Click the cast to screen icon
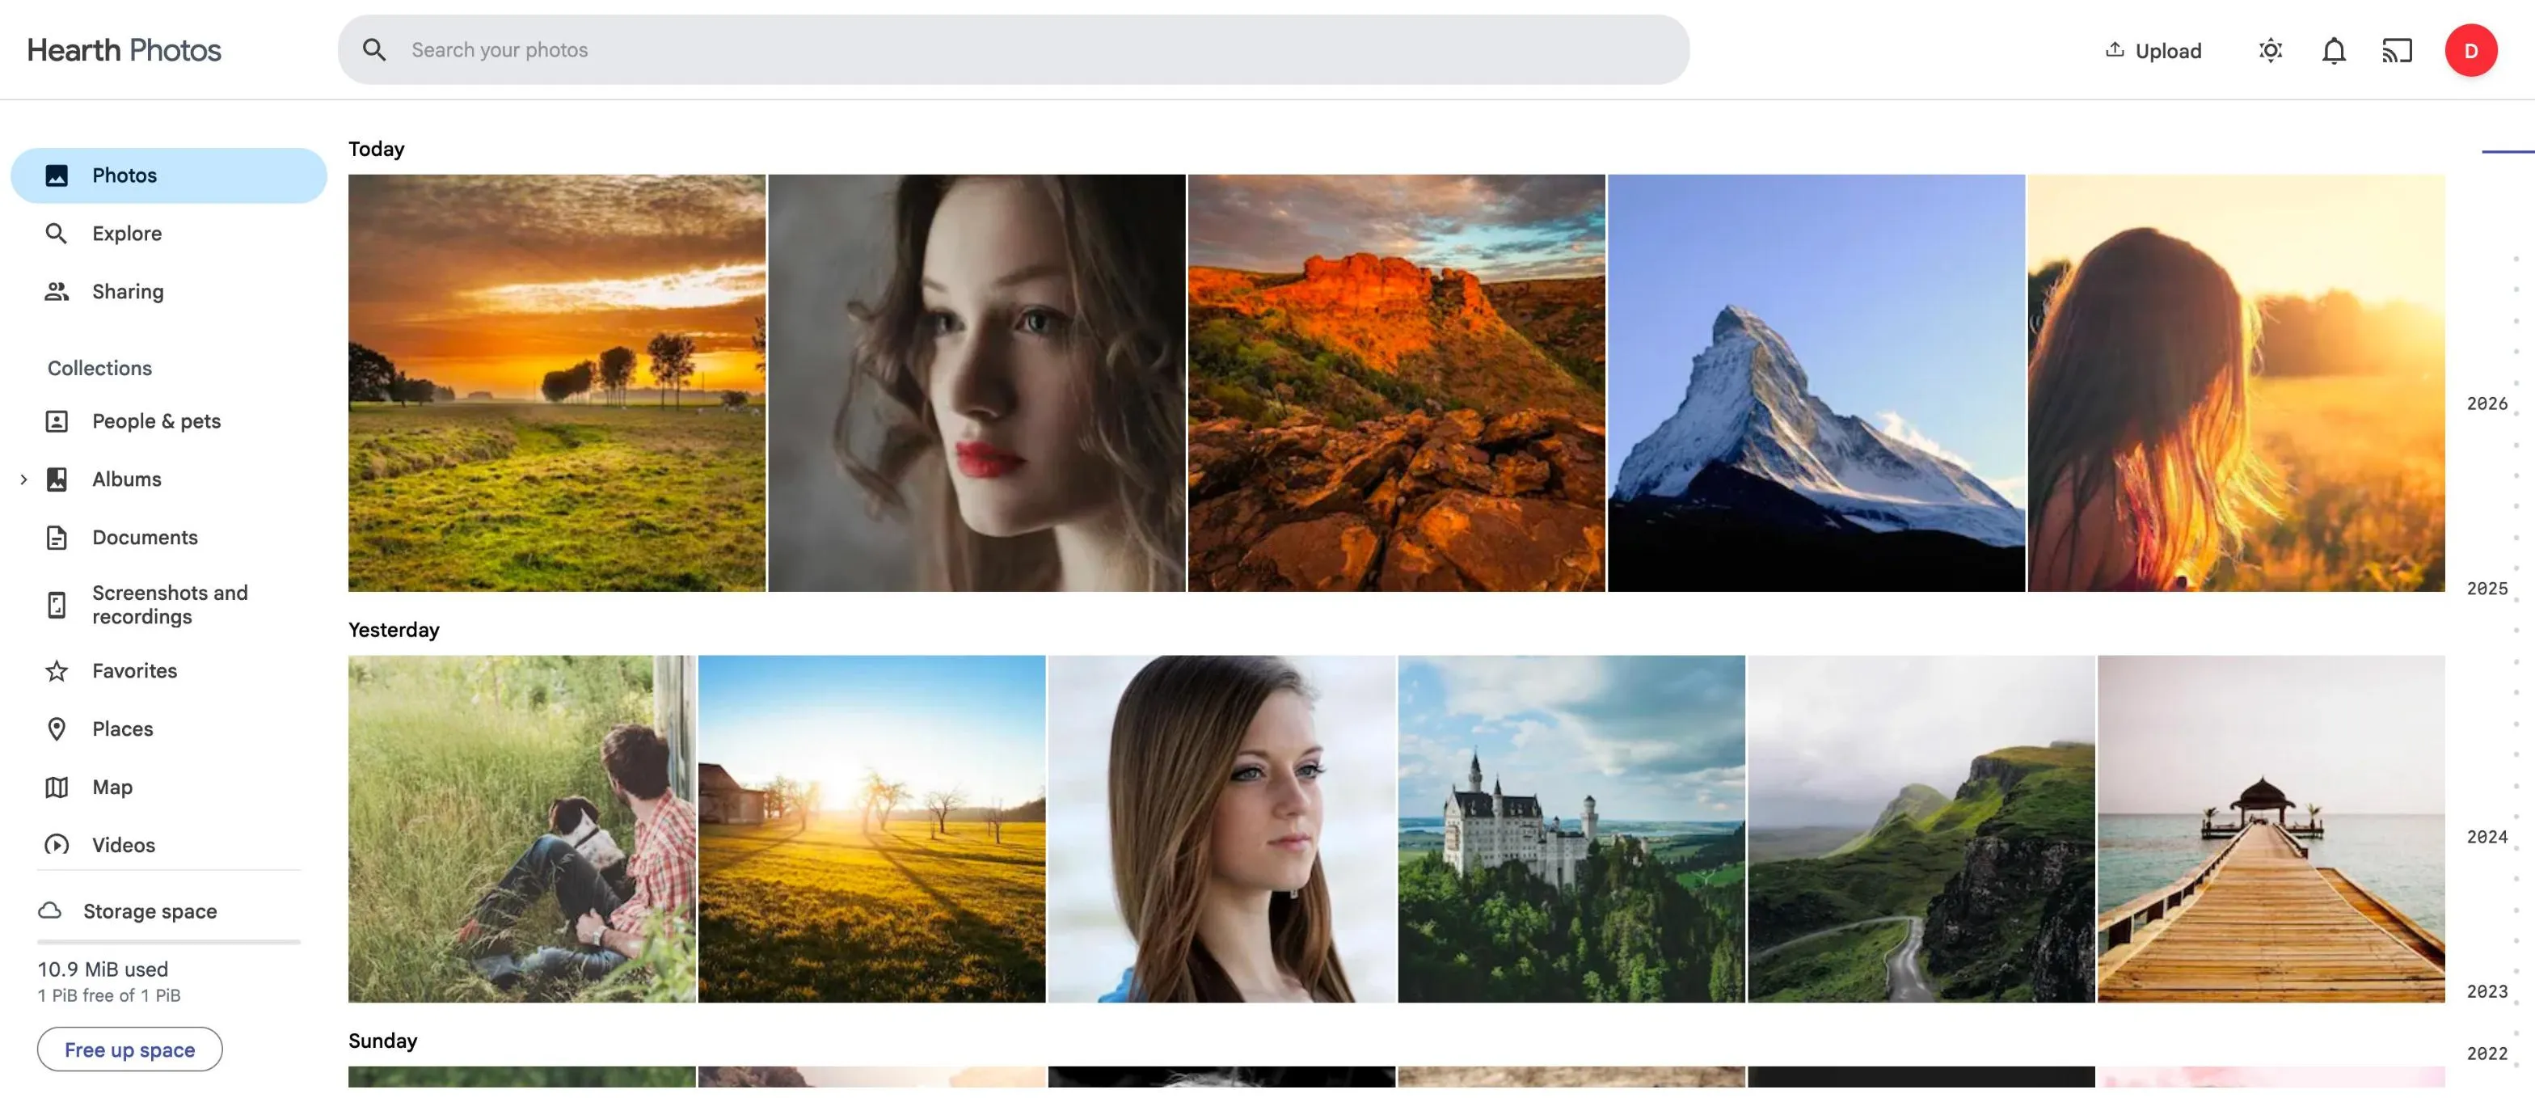2535x1098 pixels. pyautogui.click(x=2398, y=50)
